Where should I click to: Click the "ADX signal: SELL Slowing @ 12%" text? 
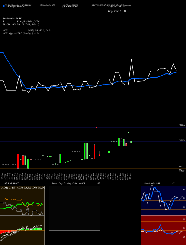point(21,33)
